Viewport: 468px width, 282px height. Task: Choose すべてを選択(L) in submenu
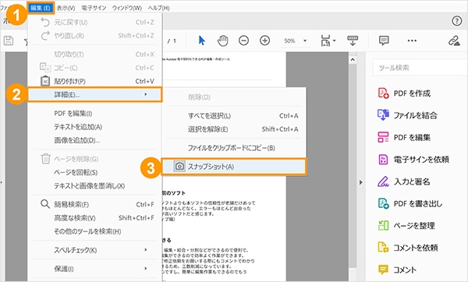pyautogui.click(x=234, y=115)
